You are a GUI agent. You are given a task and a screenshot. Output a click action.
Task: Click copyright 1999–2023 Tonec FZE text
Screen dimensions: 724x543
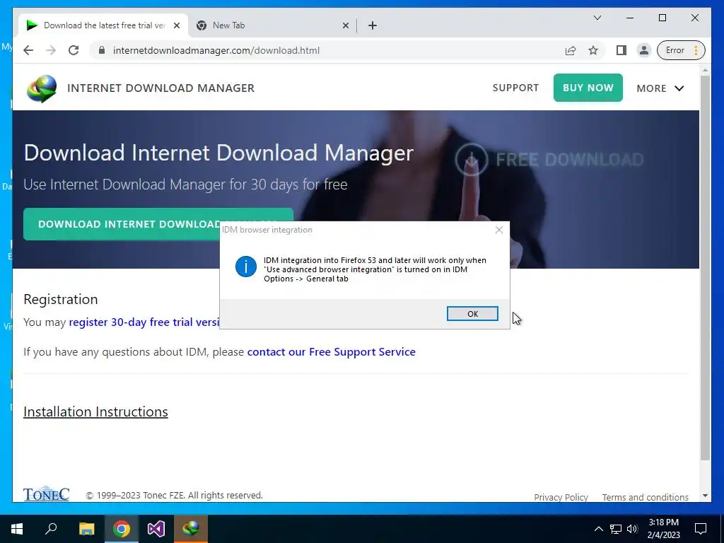[175, 496]
